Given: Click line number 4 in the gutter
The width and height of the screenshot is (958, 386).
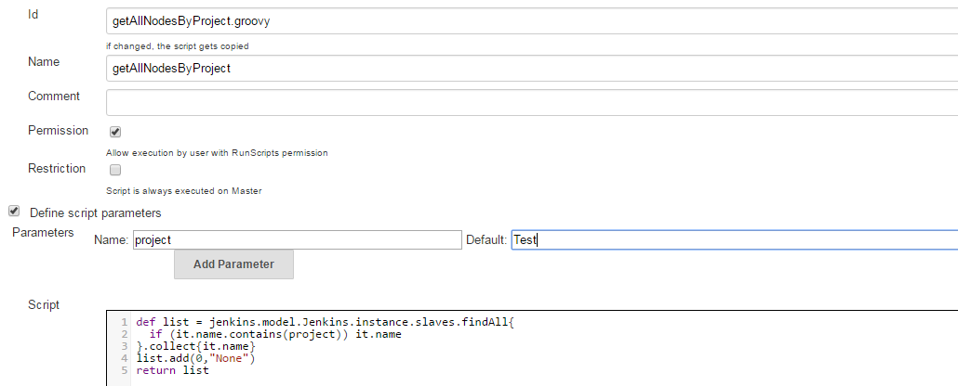Looking at the screenshot, I should pyautogui.click(x=124, y=358).
